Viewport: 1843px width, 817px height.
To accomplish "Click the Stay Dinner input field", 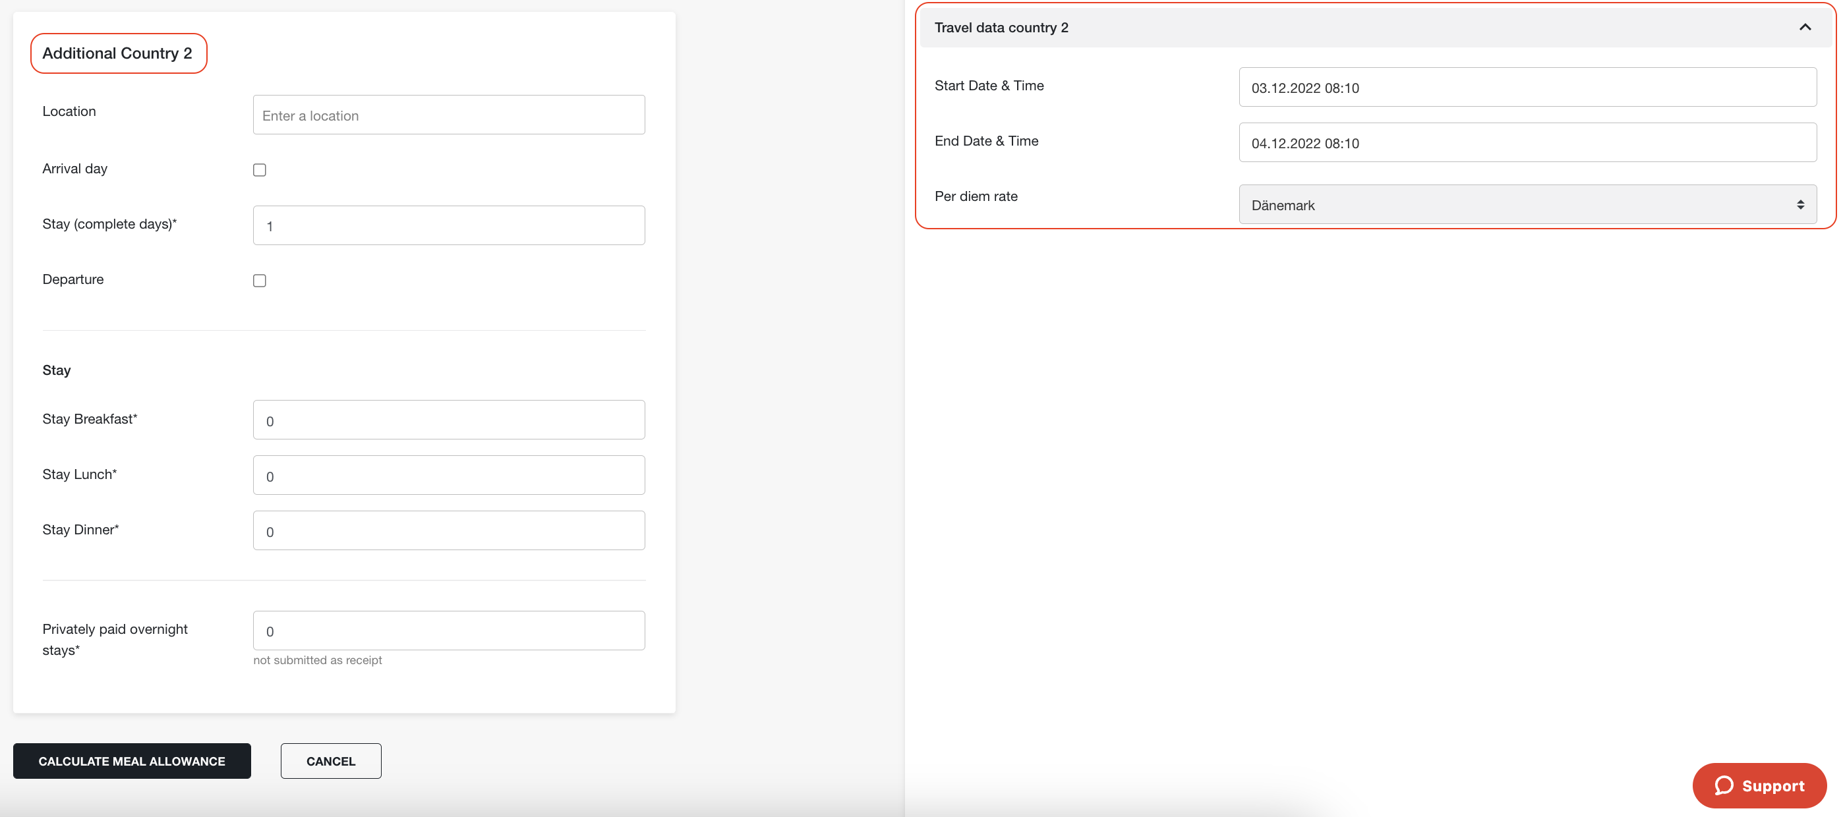I will click(449, 531).
